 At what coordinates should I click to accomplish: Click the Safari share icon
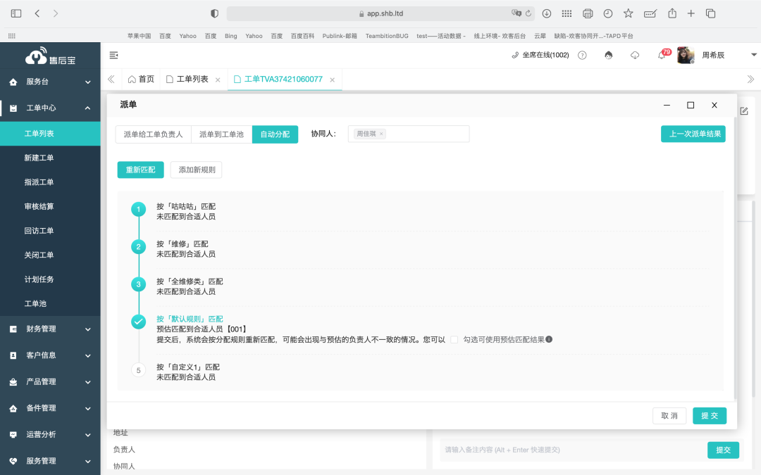[x=672, y=13]
